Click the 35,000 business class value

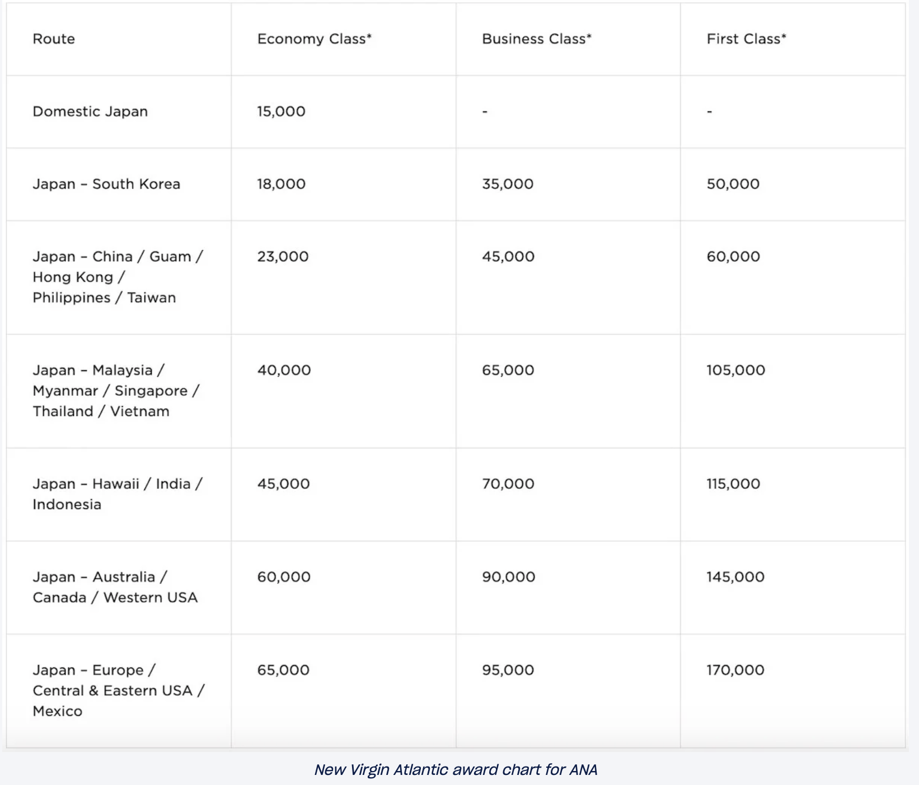(508, 184)
